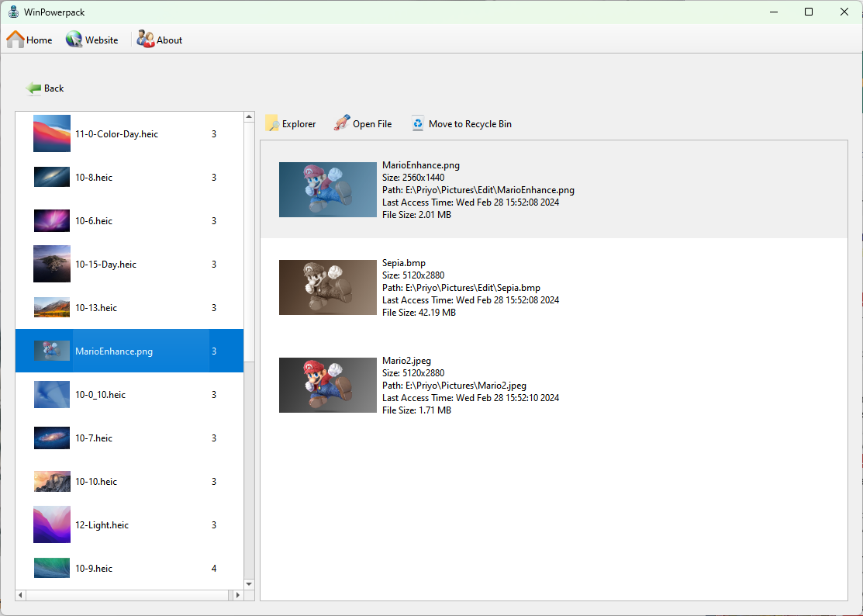Select the Website label in the toolbar
Image resolution: width=863 pixels, height=616 pixels.
[x=102, y=40]
